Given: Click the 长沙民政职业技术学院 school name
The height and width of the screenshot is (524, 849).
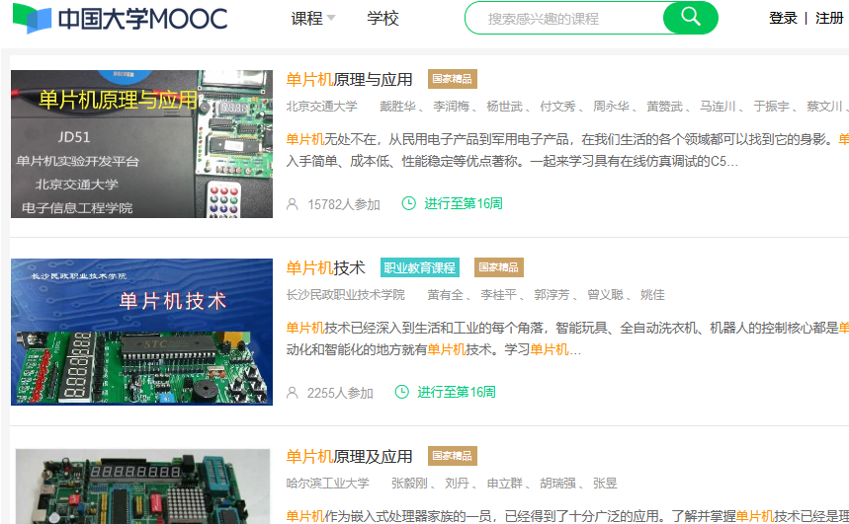Looking at the screenshot, I should [x=346, y=295].
